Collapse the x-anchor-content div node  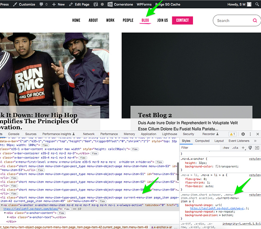[5, 213]
